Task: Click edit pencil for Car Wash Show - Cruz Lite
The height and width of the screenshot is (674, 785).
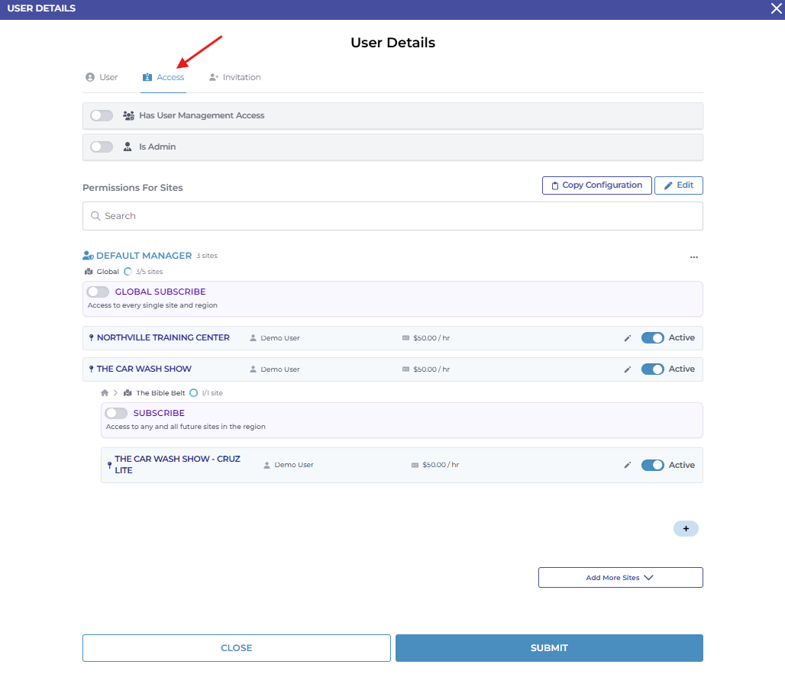Action: 628,466
